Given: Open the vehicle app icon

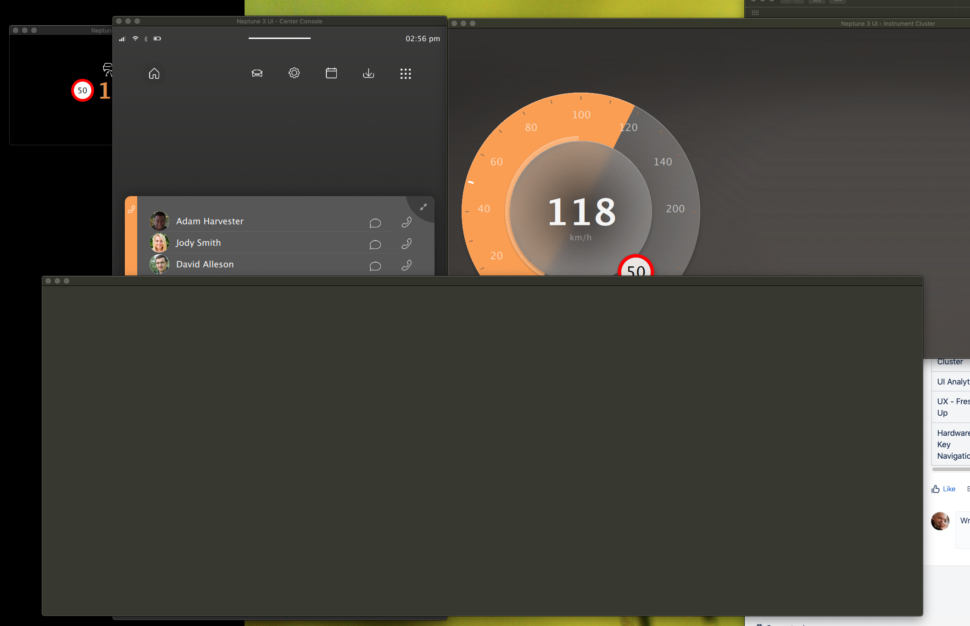Looking at the screenshot, I should [x=257, y=73].
